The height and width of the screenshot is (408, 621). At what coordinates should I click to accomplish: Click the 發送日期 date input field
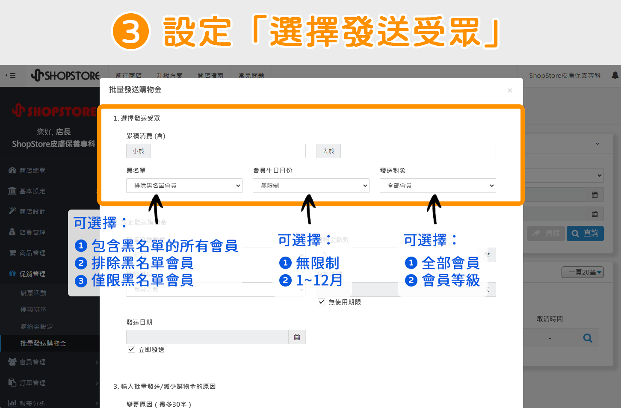point(207,337)
